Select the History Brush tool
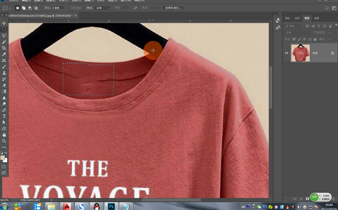338x210 pixels. (4, 79)
